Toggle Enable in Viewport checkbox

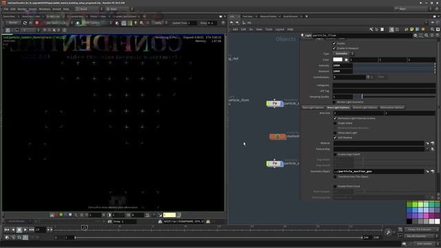(334, 48)
